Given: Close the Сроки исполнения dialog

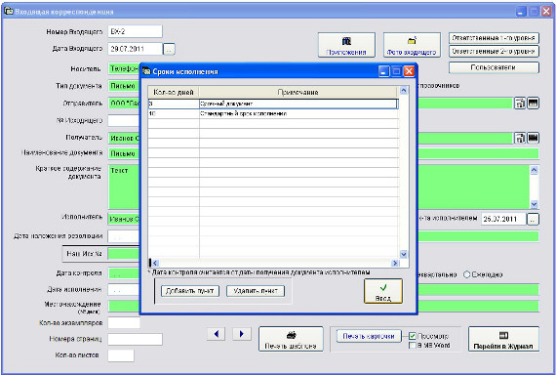Looking at the screenshot, I should (410, 71).
